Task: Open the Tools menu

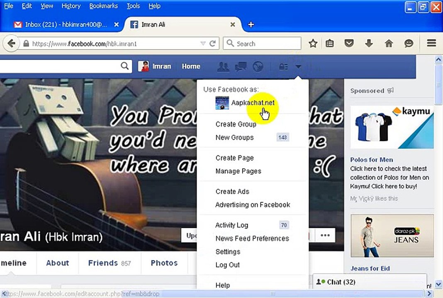Action: point(133,6)
